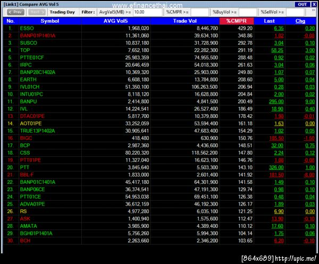
Task: Click CSS trade volume 118,562,200
Action: (205, 152)
